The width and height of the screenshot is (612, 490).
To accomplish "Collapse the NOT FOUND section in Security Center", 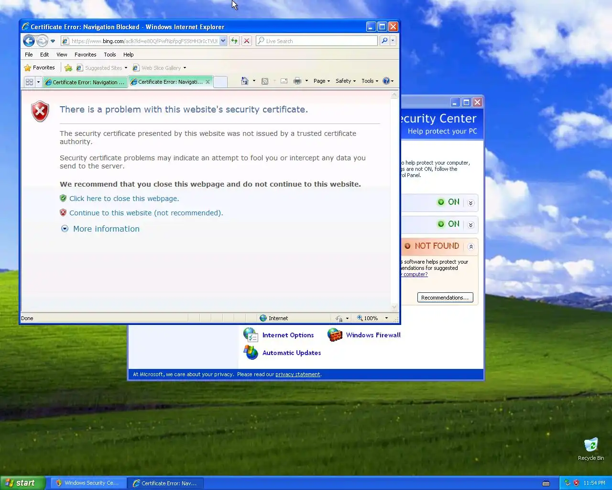I will point(470,247).
